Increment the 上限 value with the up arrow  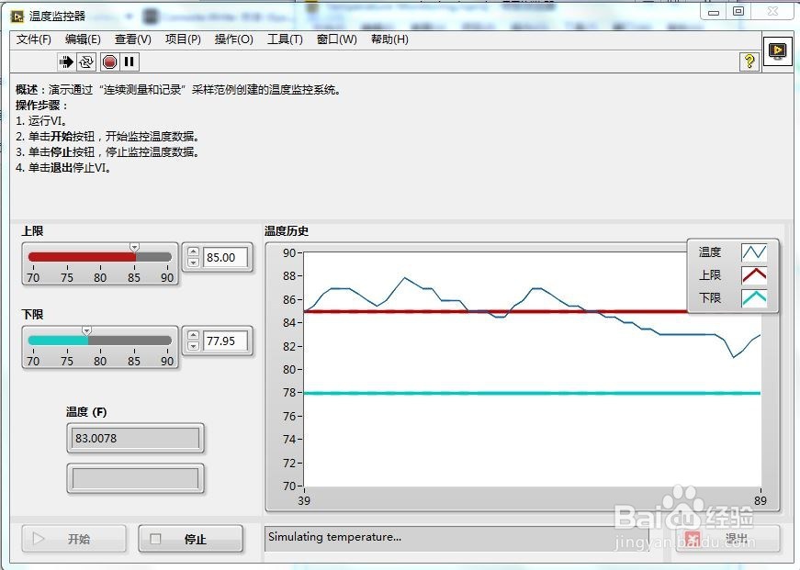coord(193,251)
